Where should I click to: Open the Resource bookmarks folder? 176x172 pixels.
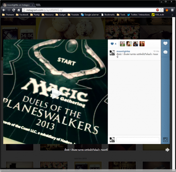click(x=48, y=15)
